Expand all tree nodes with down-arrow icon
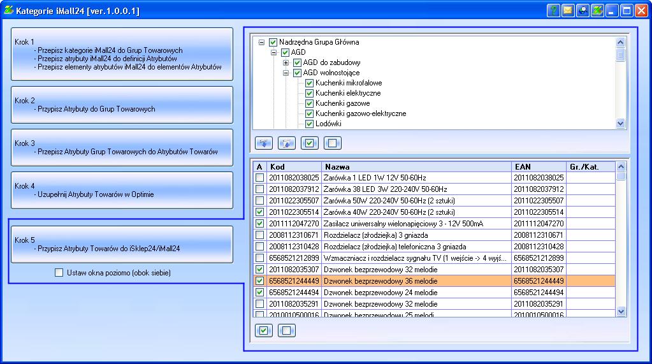 (264, 143)
